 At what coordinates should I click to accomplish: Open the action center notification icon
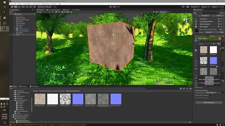pyautogui.click(x=5, y=122)
